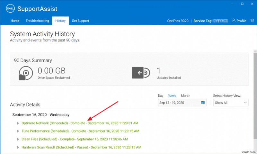This screenshot has height=154, width=257.
Task: Expand the Optimize Network entry arrow
Action: click(18, 123)
